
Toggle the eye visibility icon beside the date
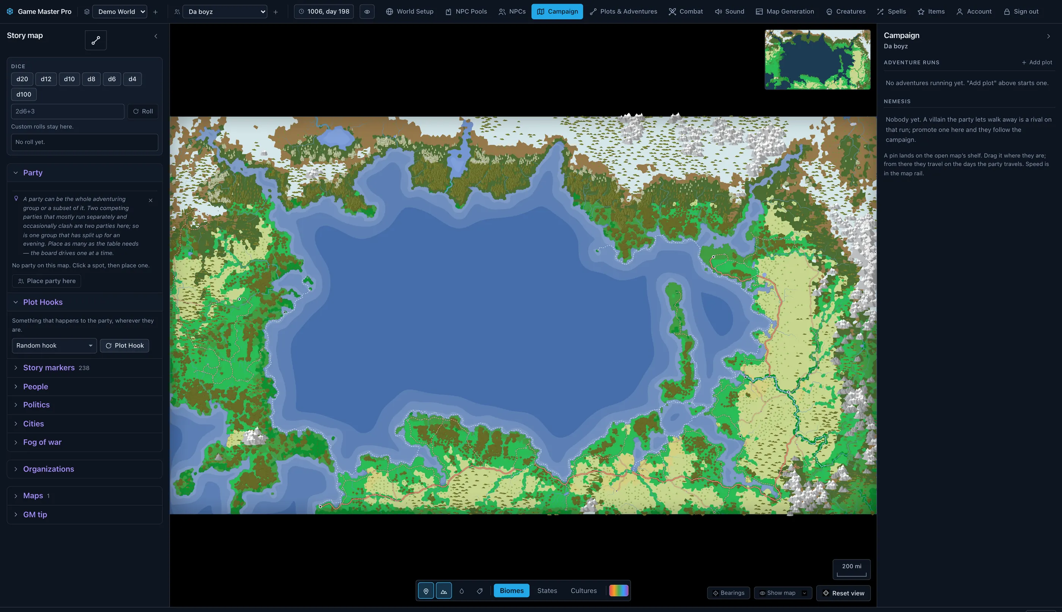[x=367, y=11]
